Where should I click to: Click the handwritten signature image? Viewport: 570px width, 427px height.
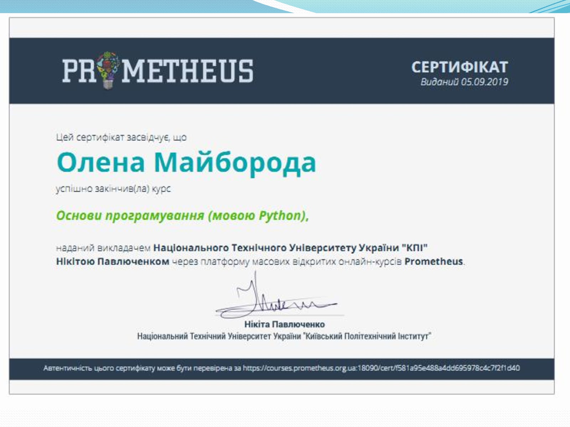277,295
